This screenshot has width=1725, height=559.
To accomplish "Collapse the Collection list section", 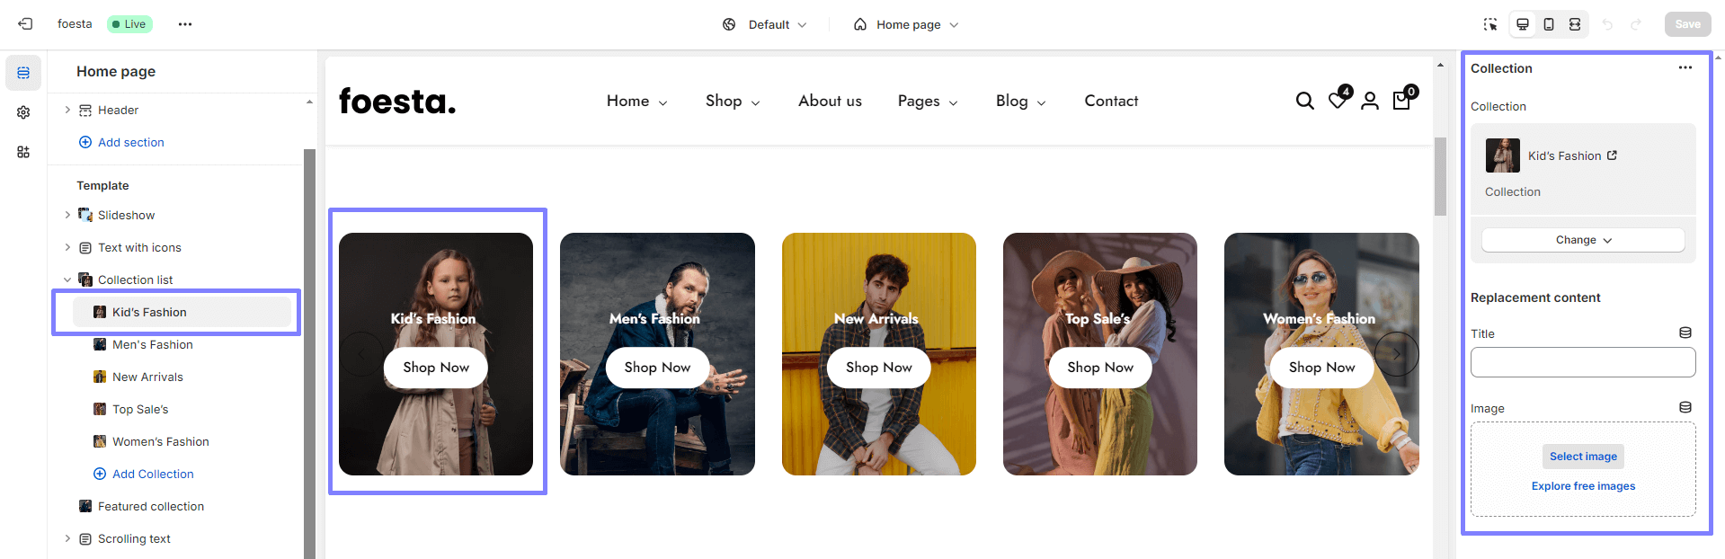I will point(67,279).
